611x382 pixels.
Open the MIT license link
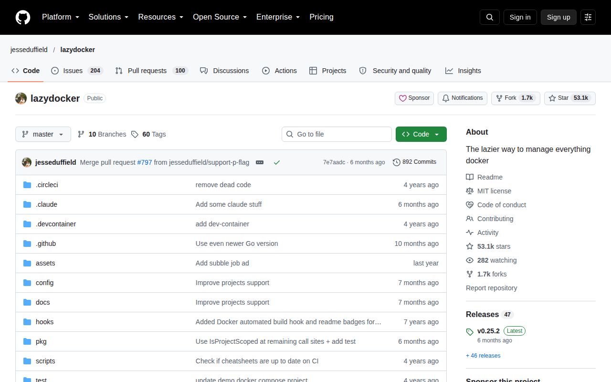coord(488,191)
